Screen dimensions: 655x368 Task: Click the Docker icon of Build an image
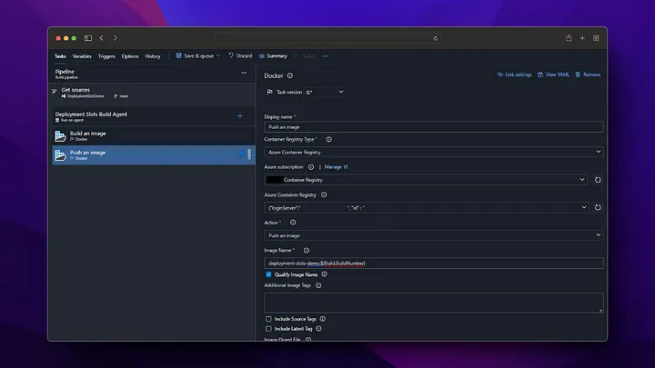coord(61,136)
